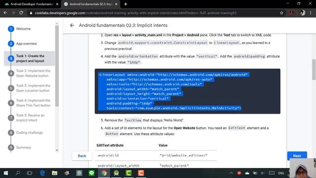The image size is (316, 178).
Task: Open the touch keyboard tray icon
Action: click(x=272, y=173)
